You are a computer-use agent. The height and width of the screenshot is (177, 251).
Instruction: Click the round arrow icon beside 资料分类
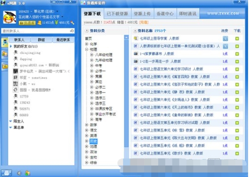87,31
